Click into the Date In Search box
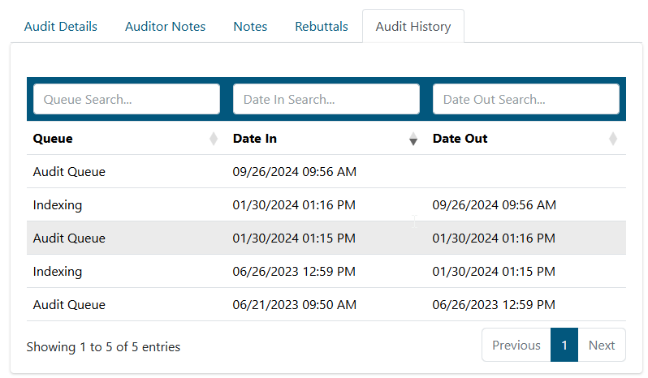648x378 pixels. [326, 99]
